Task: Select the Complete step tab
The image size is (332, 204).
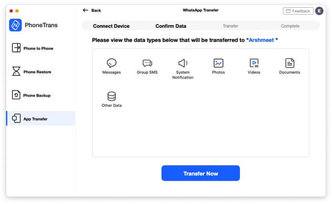Action: tap(290, 26)
